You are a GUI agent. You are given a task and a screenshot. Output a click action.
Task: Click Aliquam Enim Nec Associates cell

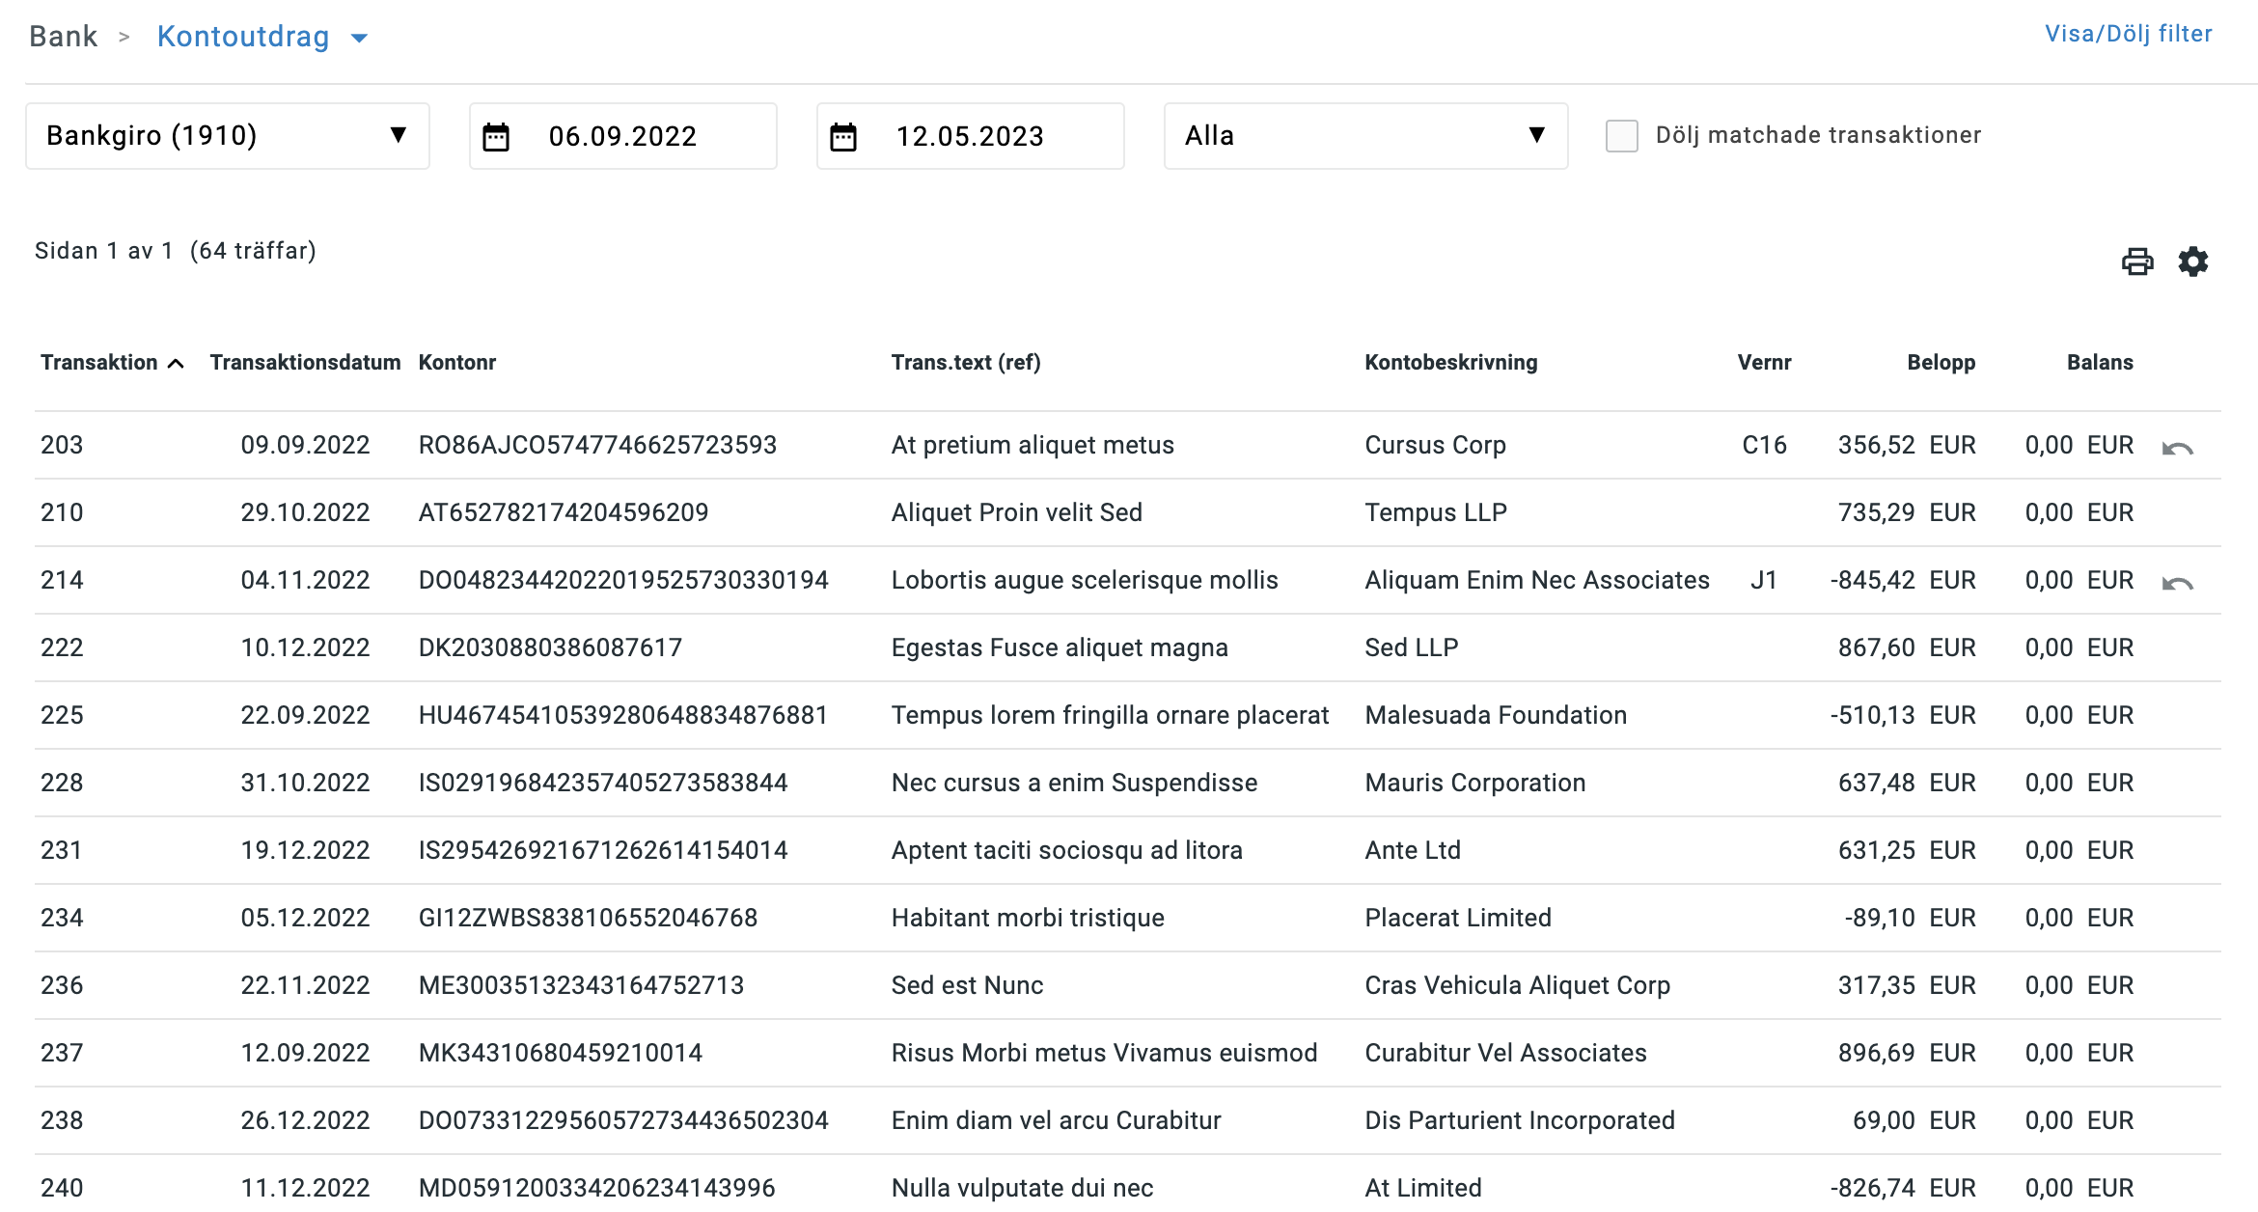(1537, 580)
